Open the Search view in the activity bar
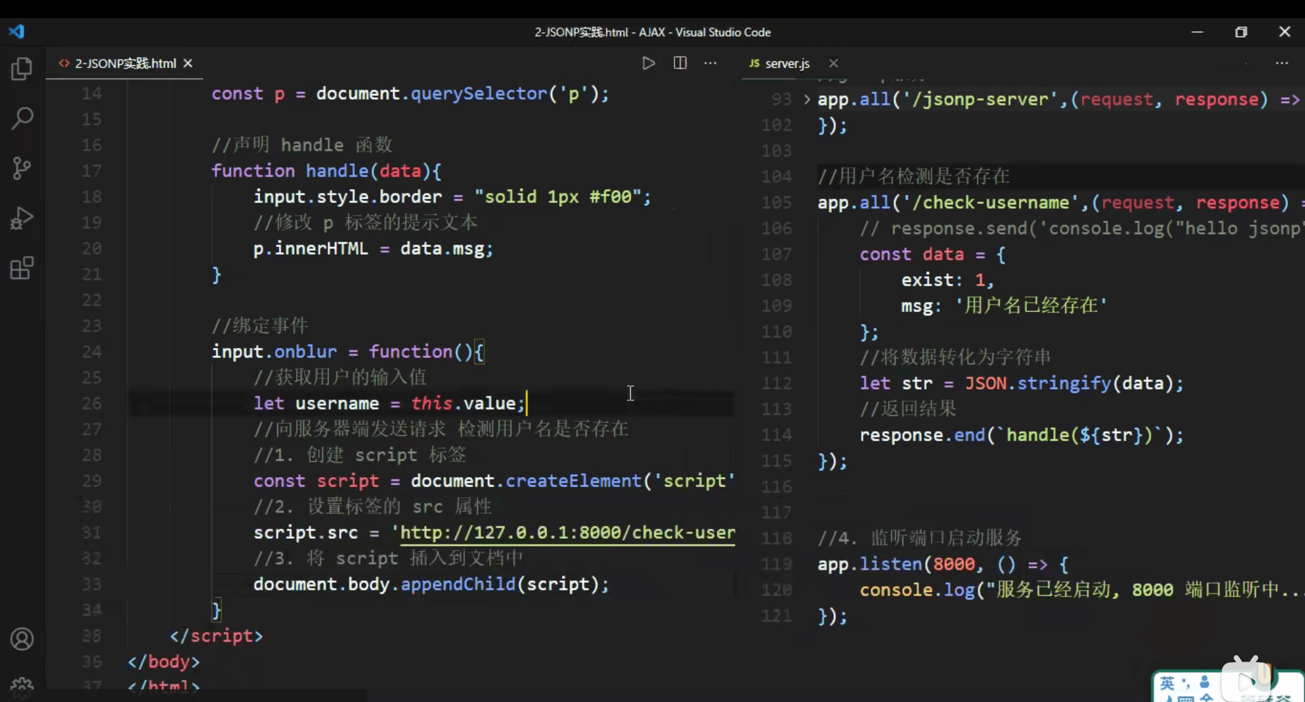This screenshot has height=702, width=1305. point(22,118)
